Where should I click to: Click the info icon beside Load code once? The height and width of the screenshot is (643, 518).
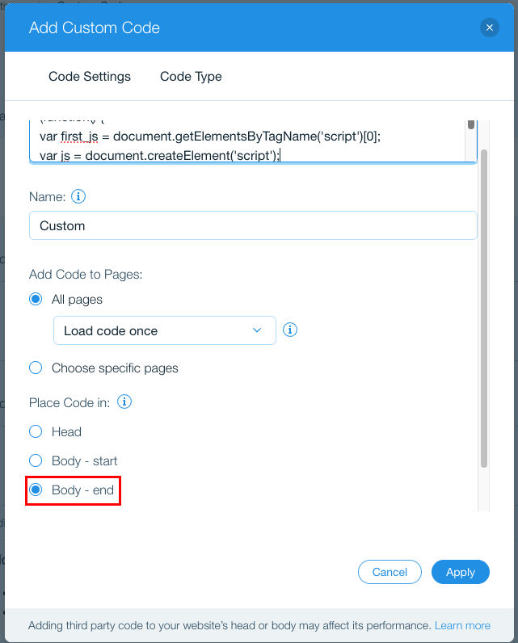[x=290, y=330]
